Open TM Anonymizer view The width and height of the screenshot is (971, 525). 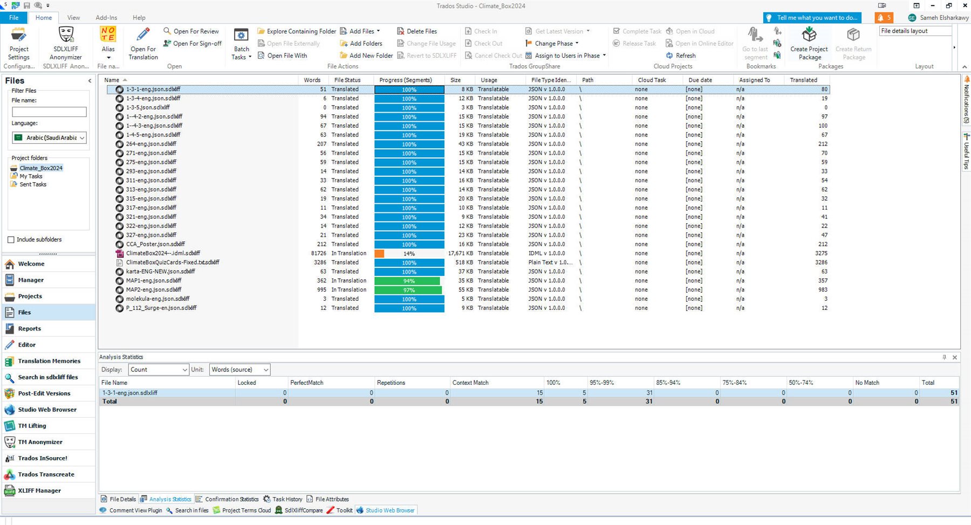(x=49, y=442)
